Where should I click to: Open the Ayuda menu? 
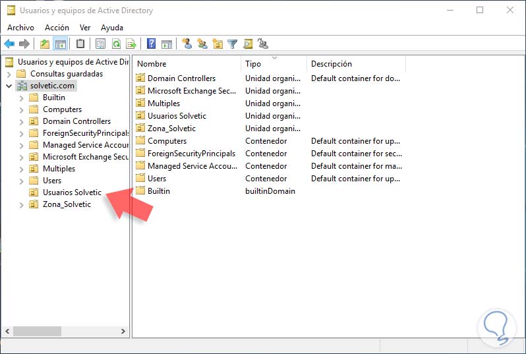(x=112, y=28)
